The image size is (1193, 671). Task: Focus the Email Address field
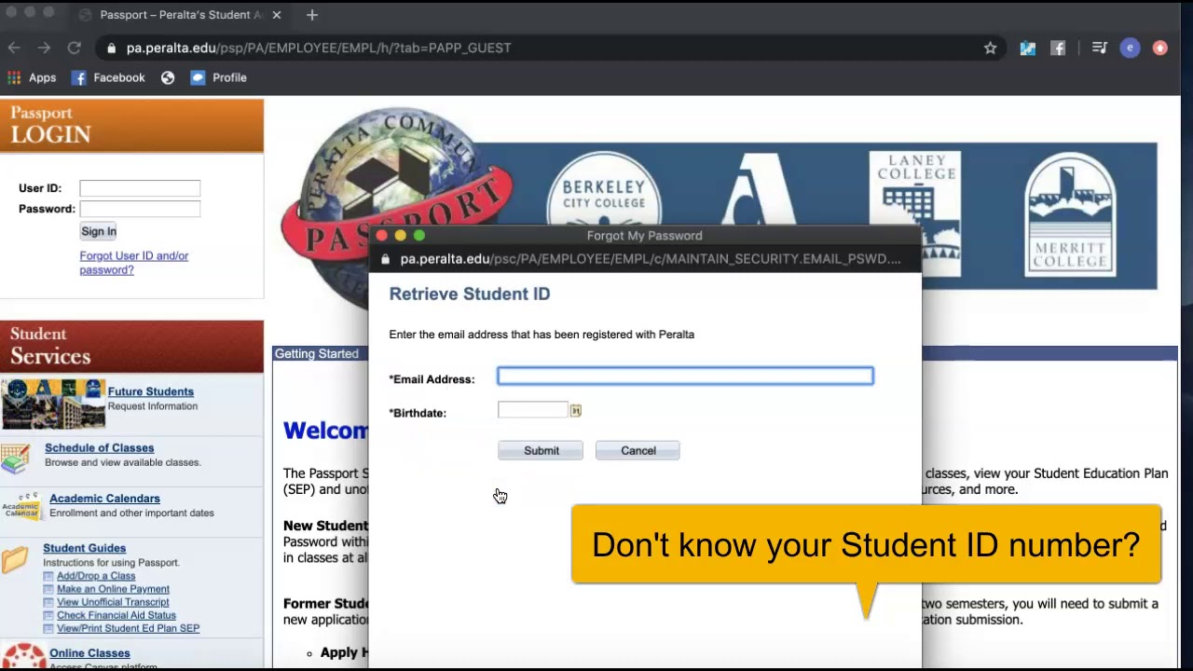(685, 377)
